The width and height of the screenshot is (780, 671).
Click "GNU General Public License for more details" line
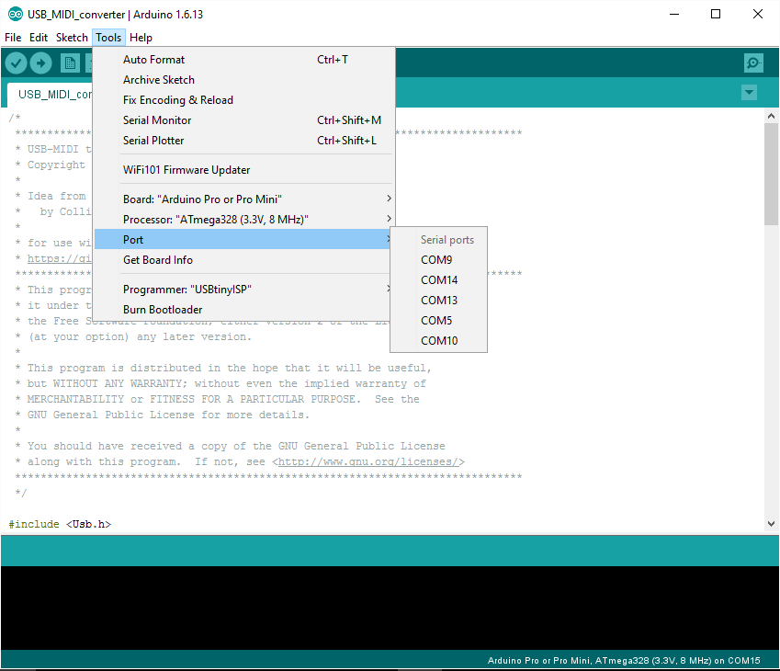coord(163,415)
